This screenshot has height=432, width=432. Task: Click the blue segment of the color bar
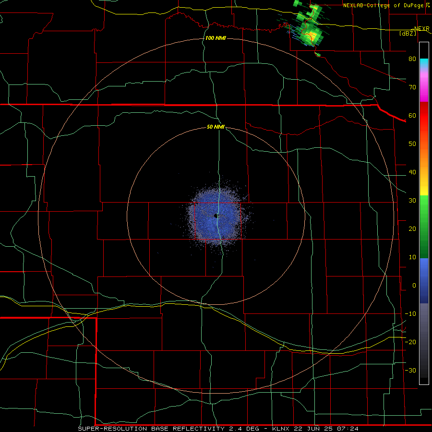point(424,280)
